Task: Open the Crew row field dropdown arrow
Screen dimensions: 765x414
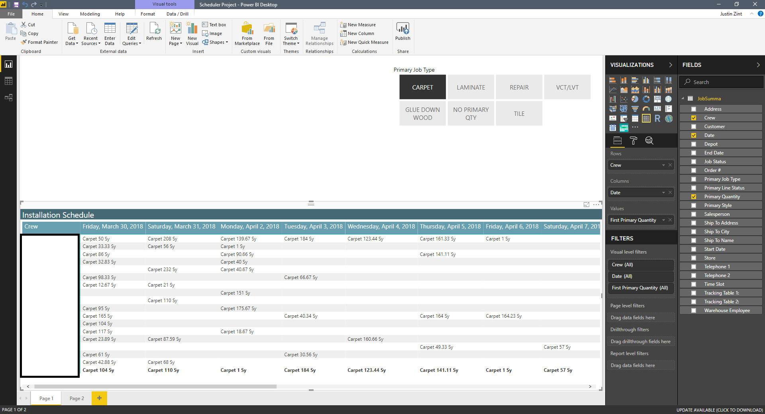Action: pyautogui.click(x=663, y=165)
